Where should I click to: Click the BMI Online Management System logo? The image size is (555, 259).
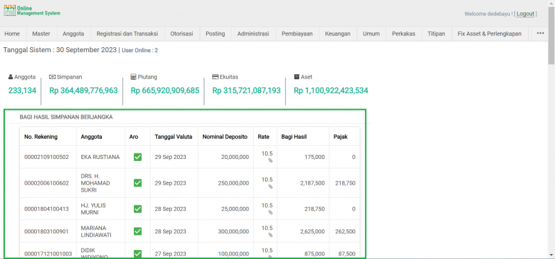click(x=32, y=10)
